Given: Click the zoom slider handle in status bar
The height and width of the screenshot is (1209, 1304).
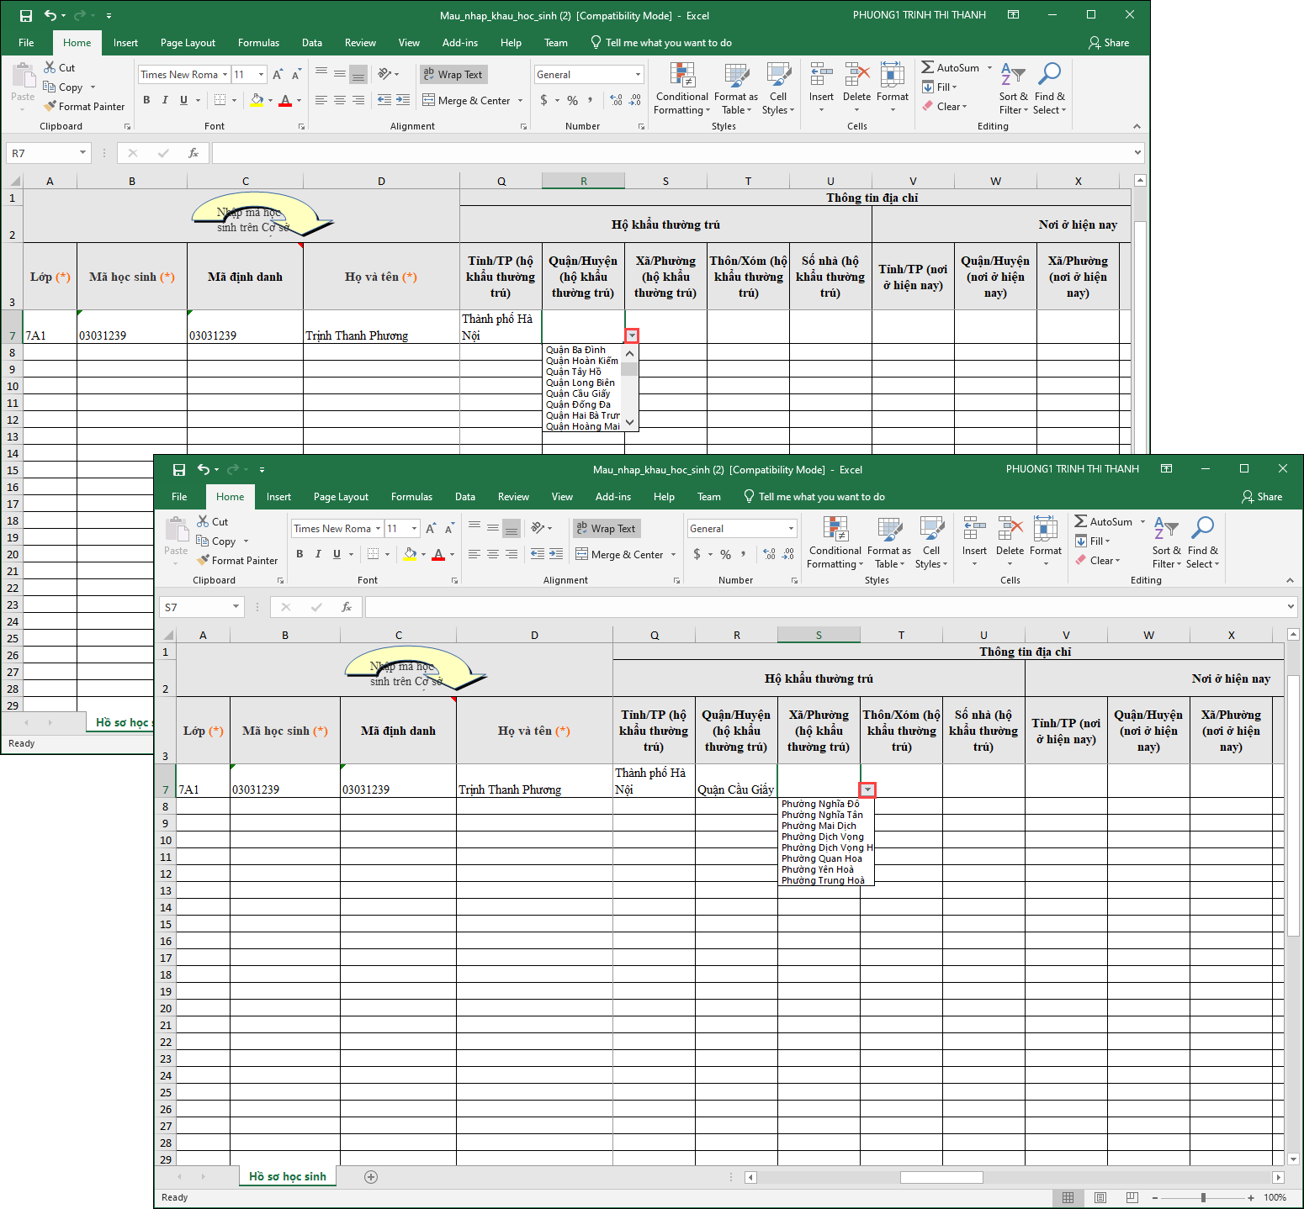Looking at the screenshot, I should 1203,1197.
